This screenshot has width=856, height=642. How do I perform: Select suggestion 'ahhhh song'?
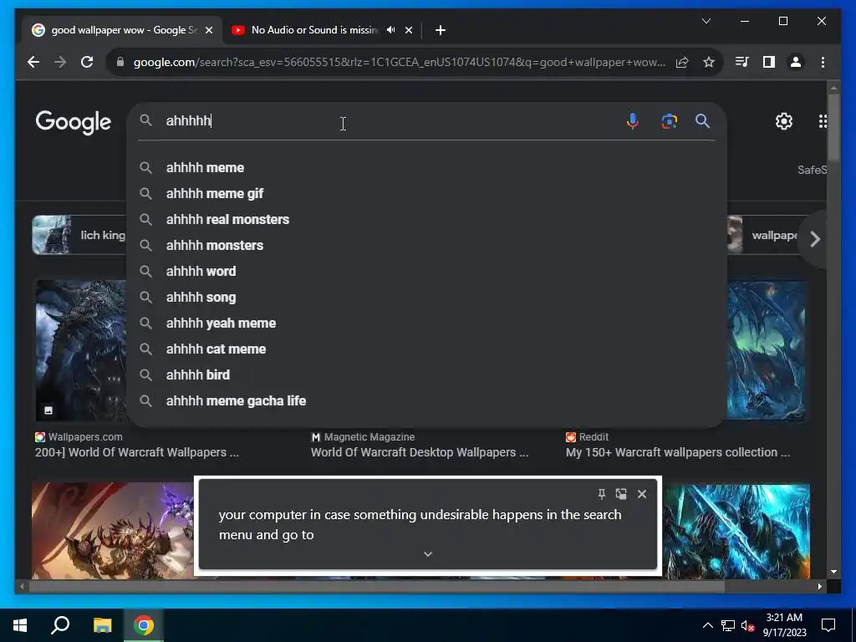(426, 297)
